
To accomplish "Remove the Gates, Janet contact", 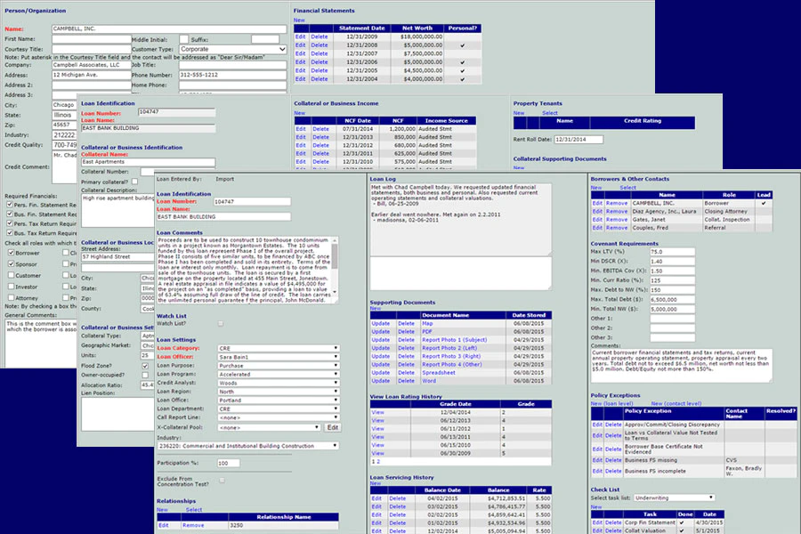I will coord(617,220).
